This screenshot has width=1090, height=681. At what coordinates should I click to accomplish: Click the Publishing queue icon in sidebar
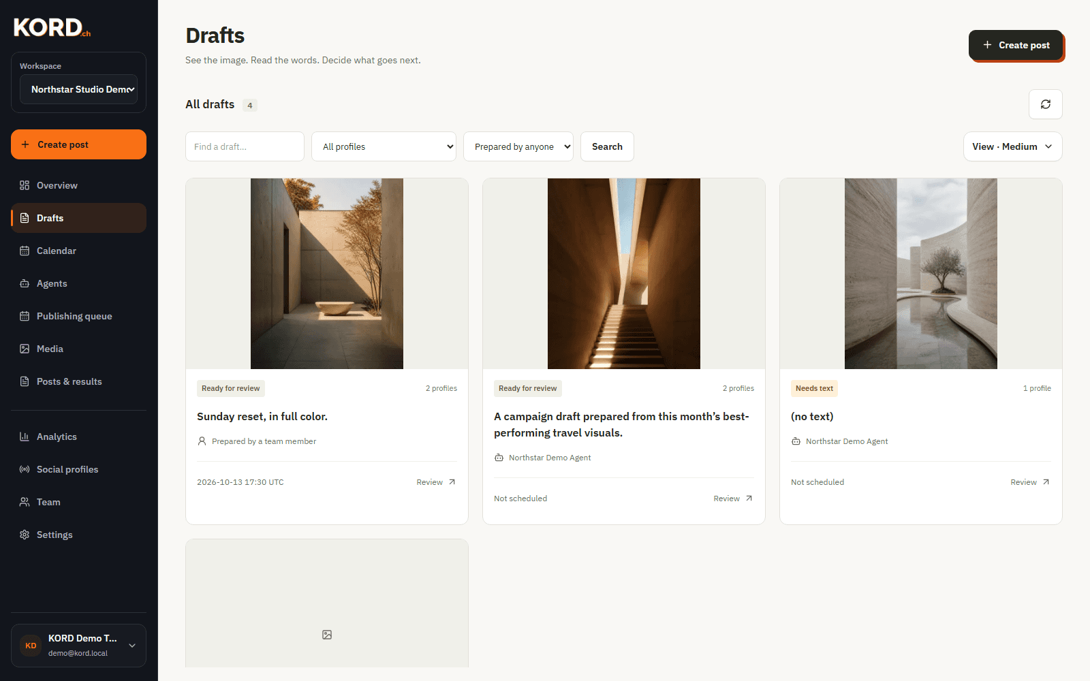coord(25,316)
